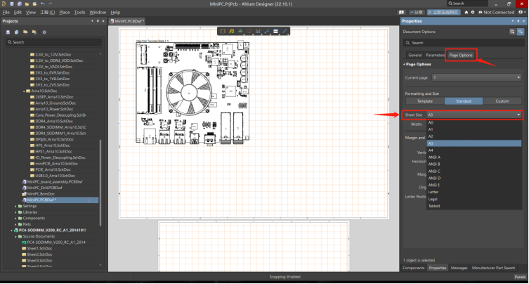Click the first icon in the floating drawing toolbar
The height and width of the screenshot is (284, 529).
pos(223,31)
